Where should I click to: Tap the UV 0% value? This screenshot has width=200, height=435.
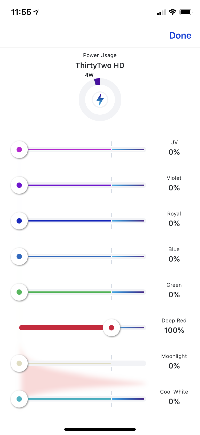click(174, 152)
